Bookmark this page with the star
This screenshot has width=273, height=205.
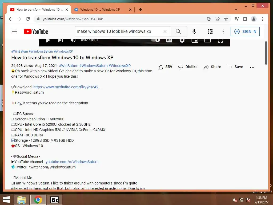226,19
